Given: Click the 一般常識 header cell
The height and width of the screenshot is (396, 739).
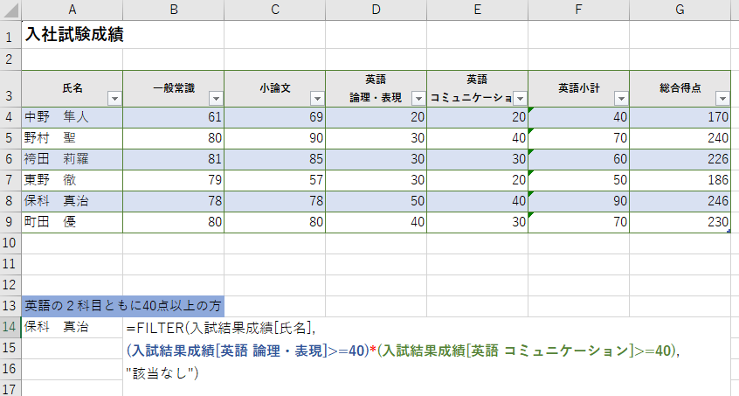Looking at the screenshot, I should click(x=174, y=88).
